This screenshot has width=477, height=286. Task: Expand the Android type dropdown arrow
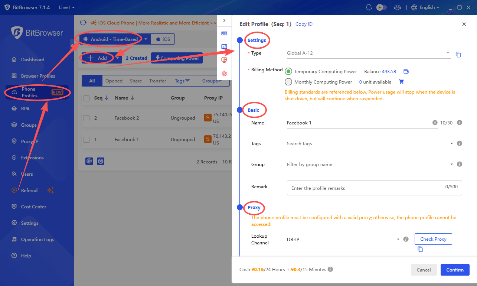click(x=146, y=39)
